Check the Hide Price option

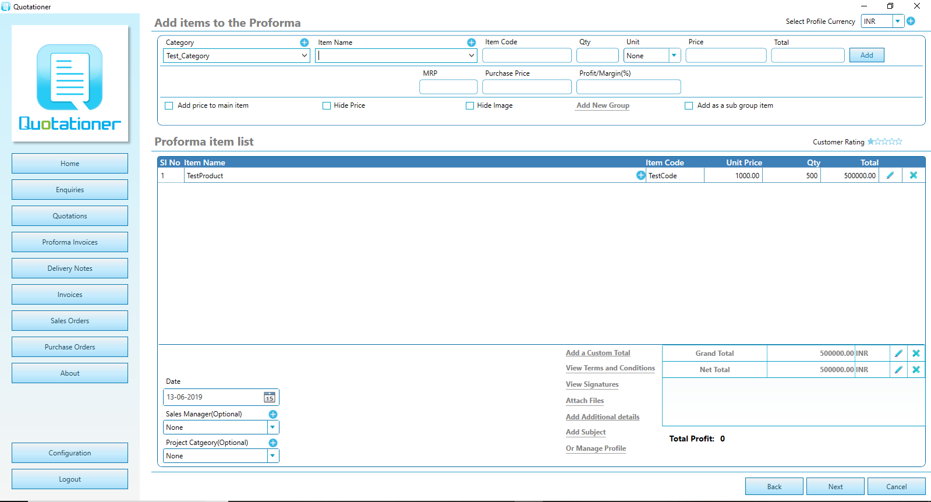(x=327, y=106)
